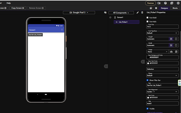
Task: Enable the Font Italic checkbox
Action: (x=148, y=21)
